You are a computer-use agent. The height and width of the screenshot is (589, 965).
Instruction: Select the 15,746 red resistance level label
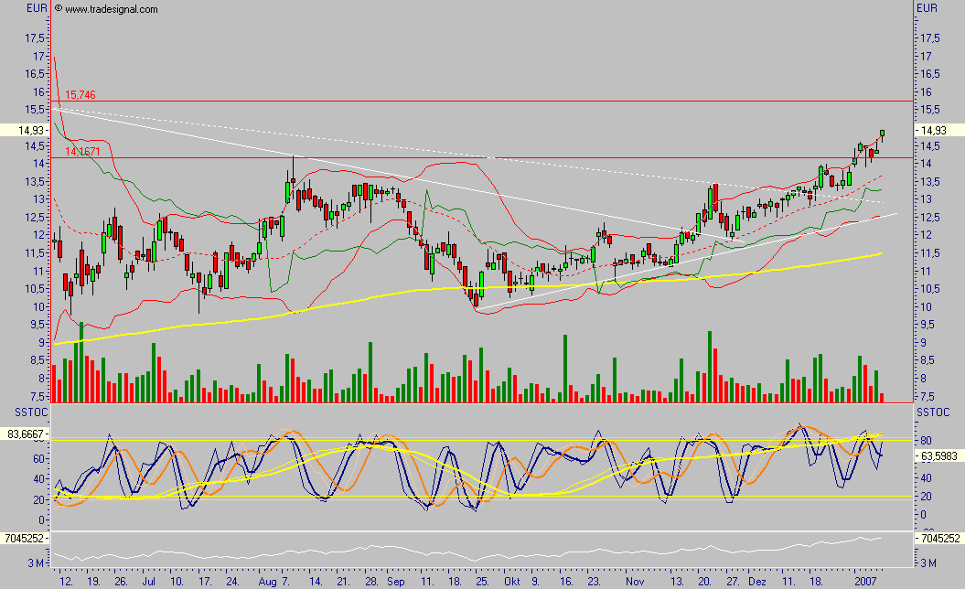[x=80, y=95]
